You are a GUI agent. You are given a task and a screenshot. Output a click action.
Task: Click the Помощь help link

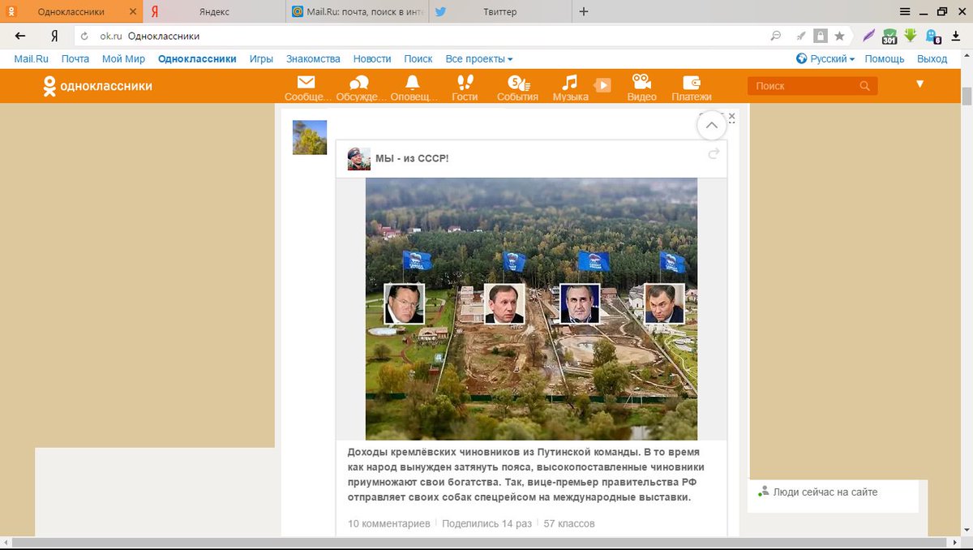pyautogui.click(x=885, y=58)
